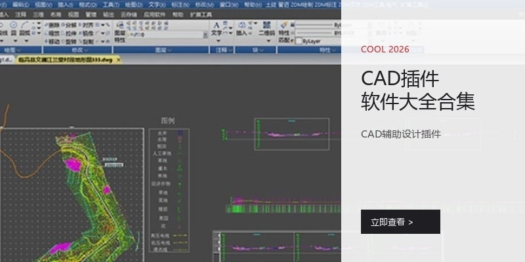Select the 删除 (delete) tool

click(x=52, y=25)
